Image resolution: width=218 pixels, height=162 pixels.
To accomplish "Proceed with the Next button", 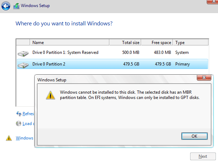I will click(203, 156).
